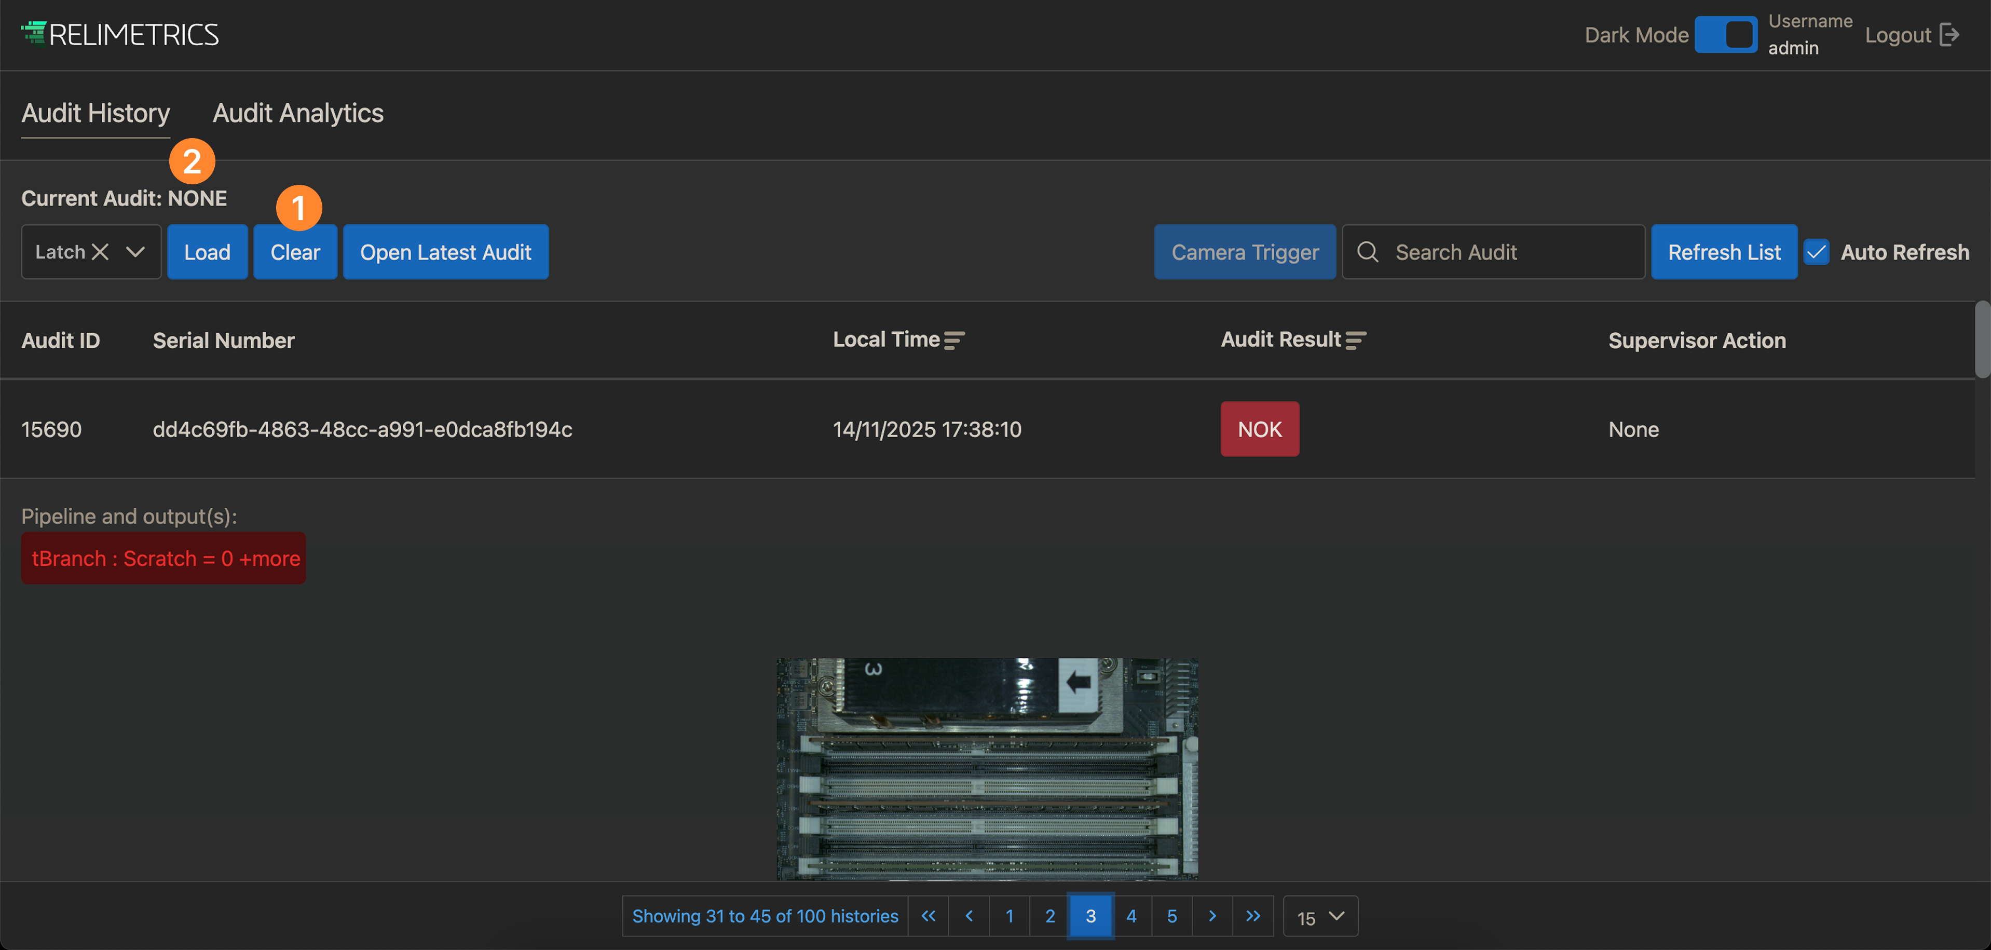The height and width of the screenshot is (950, 1991).
Task: Click the Audit Result filter icon
Action: (1355, 340)
